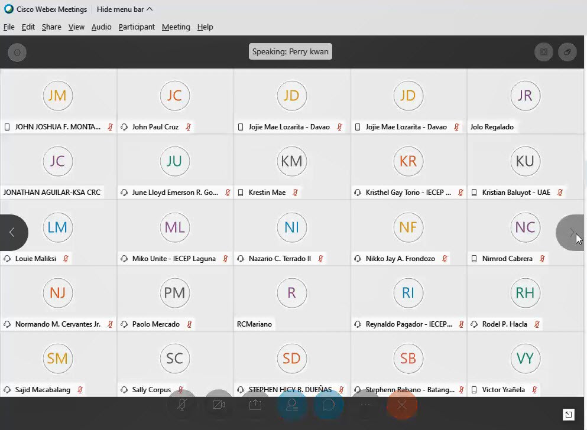587x430 pixels.
Task: Open the Share menu
Action: tap(51, 27)
